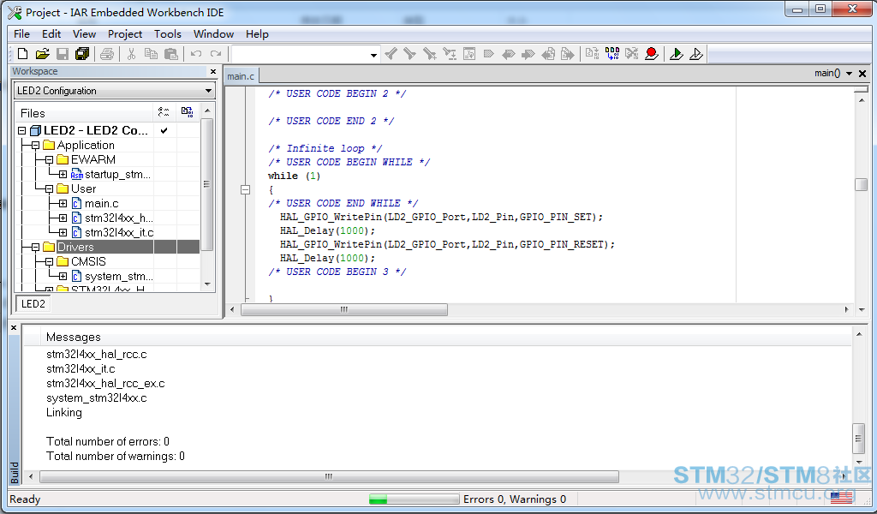Click the Open file toolbar icon
This screenshot has width=877, height=514.
tap(43, 54)
